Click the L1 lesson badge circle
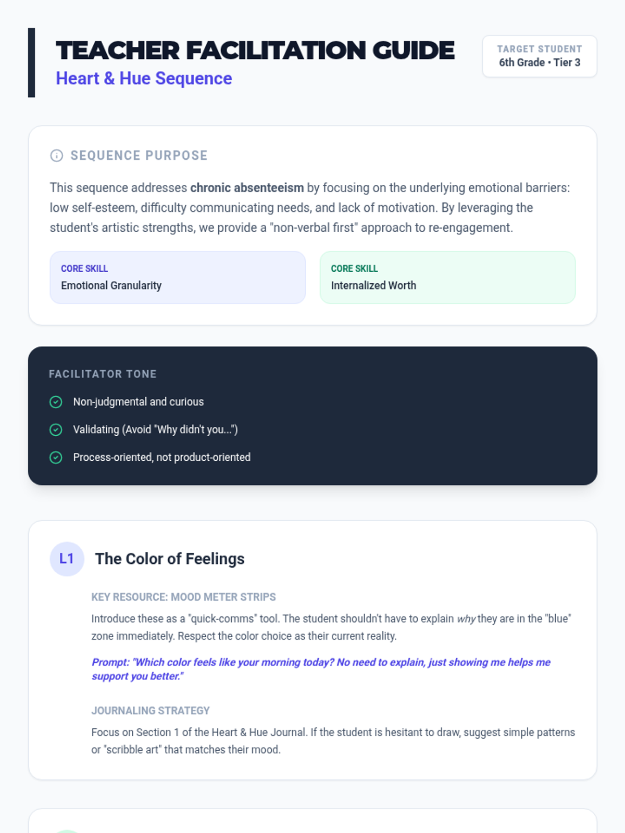625x833 pixels. [x=67, y=559]
